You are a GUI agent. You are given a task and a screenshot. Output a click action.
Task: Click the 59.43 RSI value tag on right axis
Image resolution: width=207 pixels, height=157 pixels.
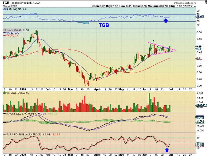pyautogui.click(x=200, y=16)
